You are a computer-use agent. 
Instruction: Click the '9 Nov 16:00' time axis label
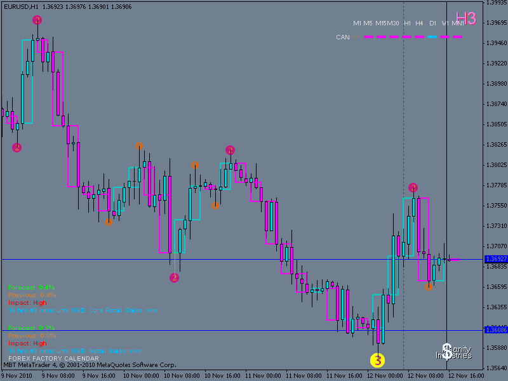98,376
